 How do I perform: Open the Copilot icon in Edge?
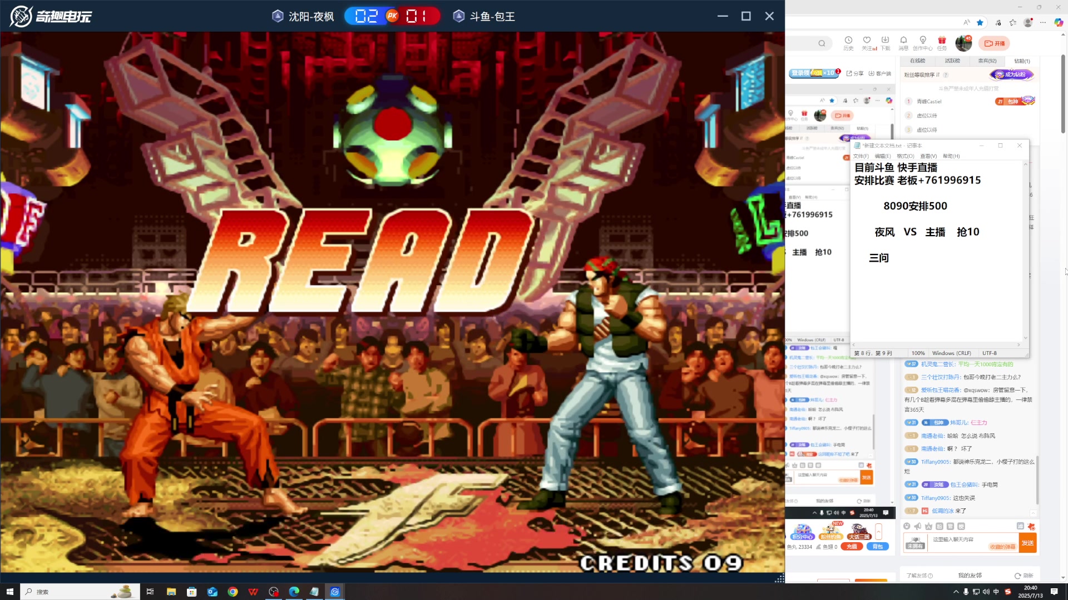(x=1059, y=22)
